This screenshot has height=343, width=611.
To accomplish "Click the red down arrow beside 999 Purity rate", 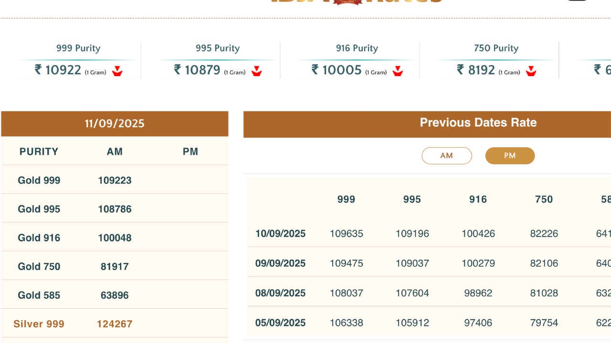I will click(117, 71).
